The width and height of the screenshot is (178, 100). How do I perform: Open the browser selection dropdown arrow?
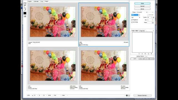click(x=129, y=96)
